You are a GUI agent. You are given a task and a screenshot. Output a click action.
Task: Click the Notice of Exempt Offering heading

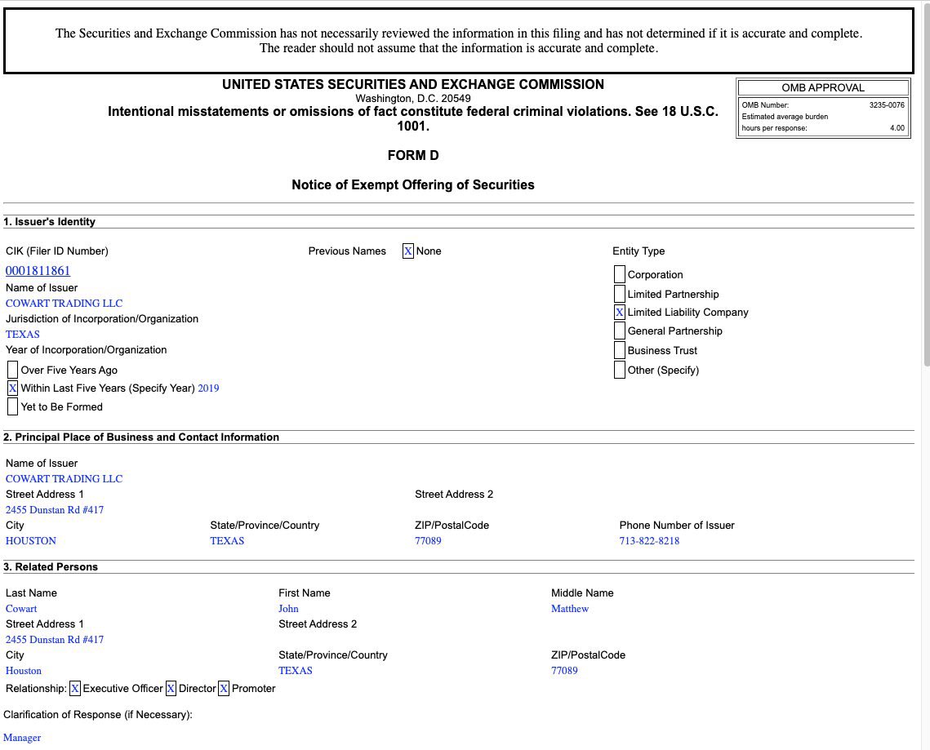point(413,185)
